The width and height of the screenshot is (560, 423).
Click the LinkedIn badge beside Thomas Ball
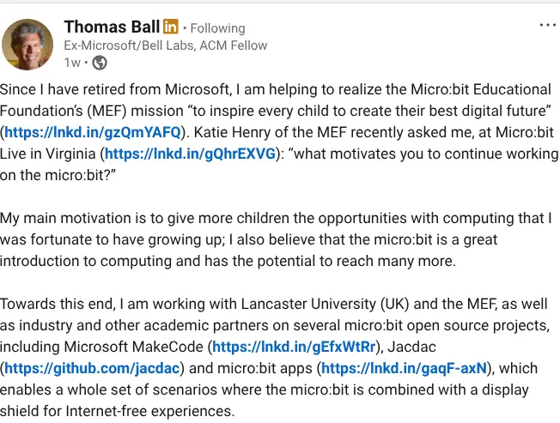click(x=171, y=27)
